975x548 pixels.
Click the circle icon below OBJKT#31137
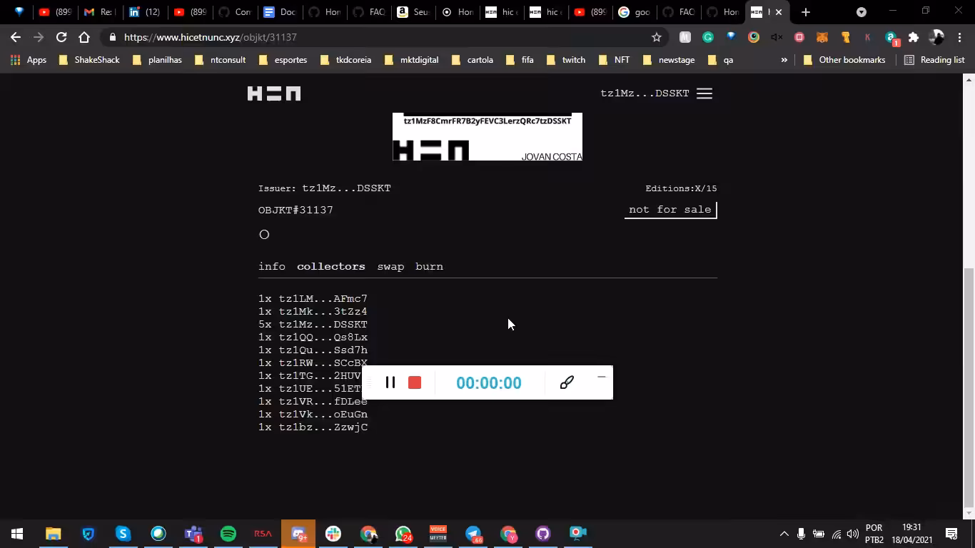coord(264,235)
